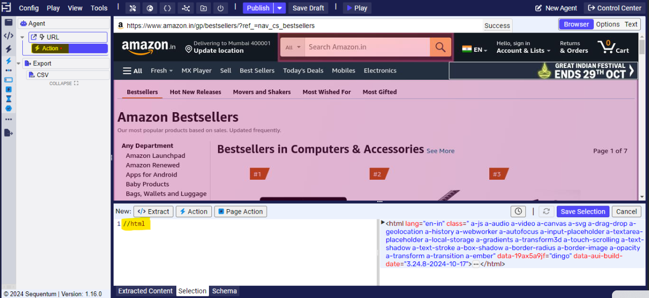649x298 pixels.
Task: Open the tools wrench toolbar icon
Action: coord(132,8)
